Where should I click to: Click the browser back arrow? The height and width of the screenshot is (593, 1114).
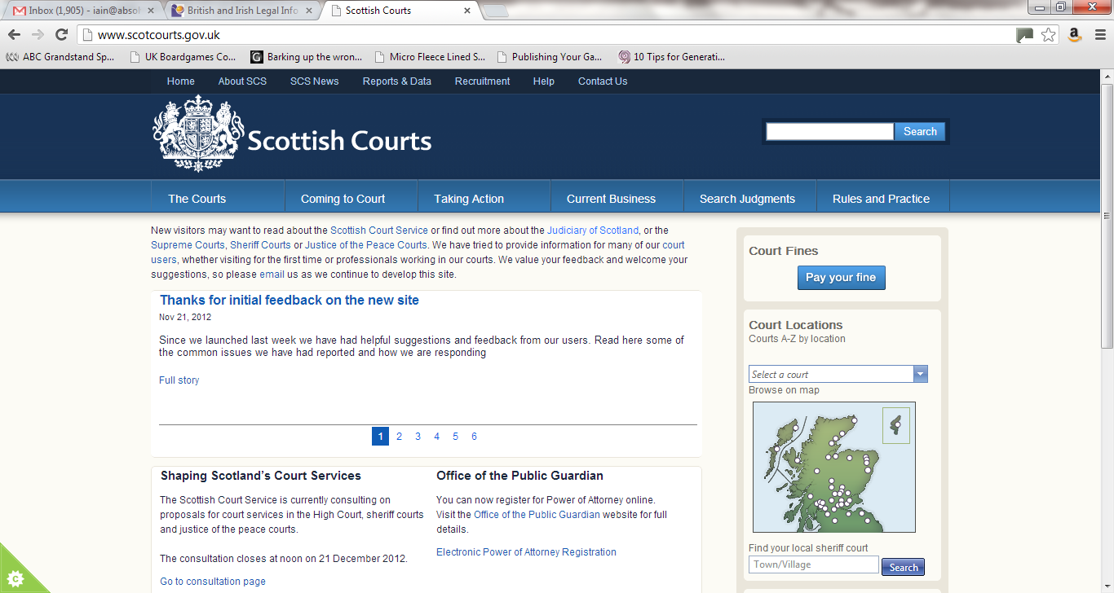pos(14,34)
